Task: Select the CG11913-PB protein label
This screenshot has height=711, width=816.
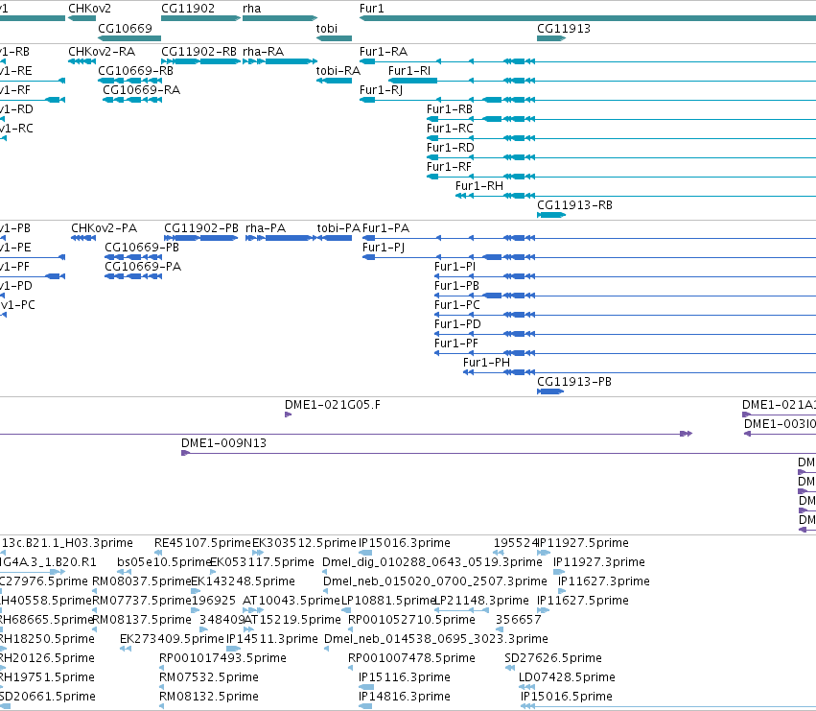Action: [x=574, y=381]
